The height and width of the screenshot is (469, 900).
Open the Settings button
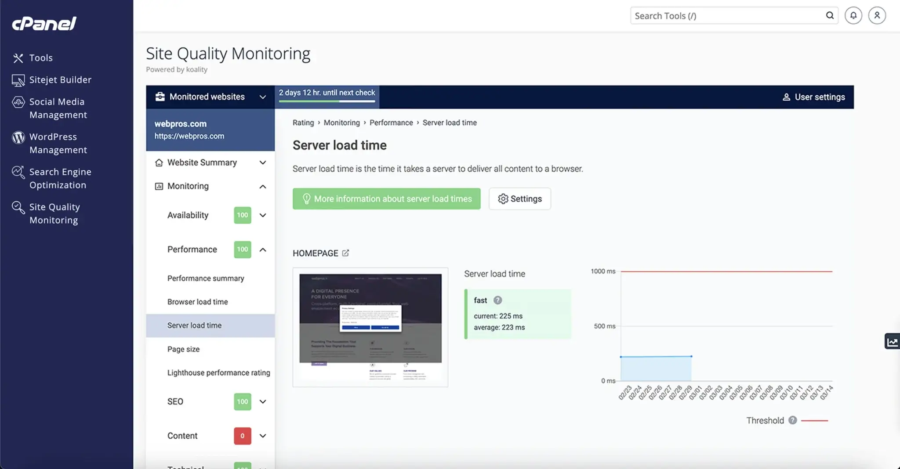pos(519,199)
